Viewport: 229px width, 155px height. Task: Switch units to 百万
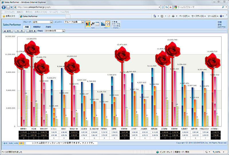click(x=5, y=143)
